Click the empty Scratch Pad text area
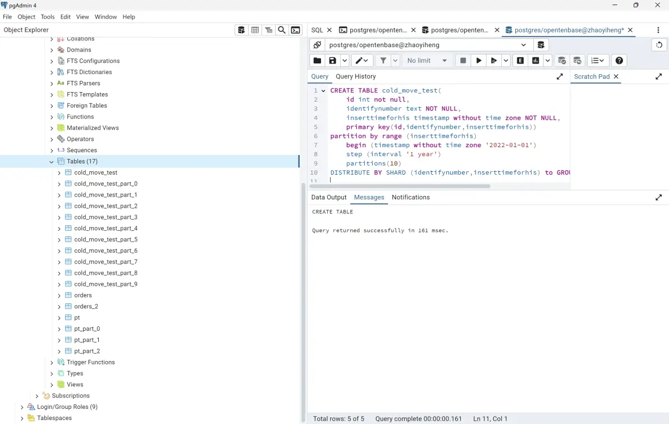The height and width of the screenshot is (424, 669). tap(618, 136)
